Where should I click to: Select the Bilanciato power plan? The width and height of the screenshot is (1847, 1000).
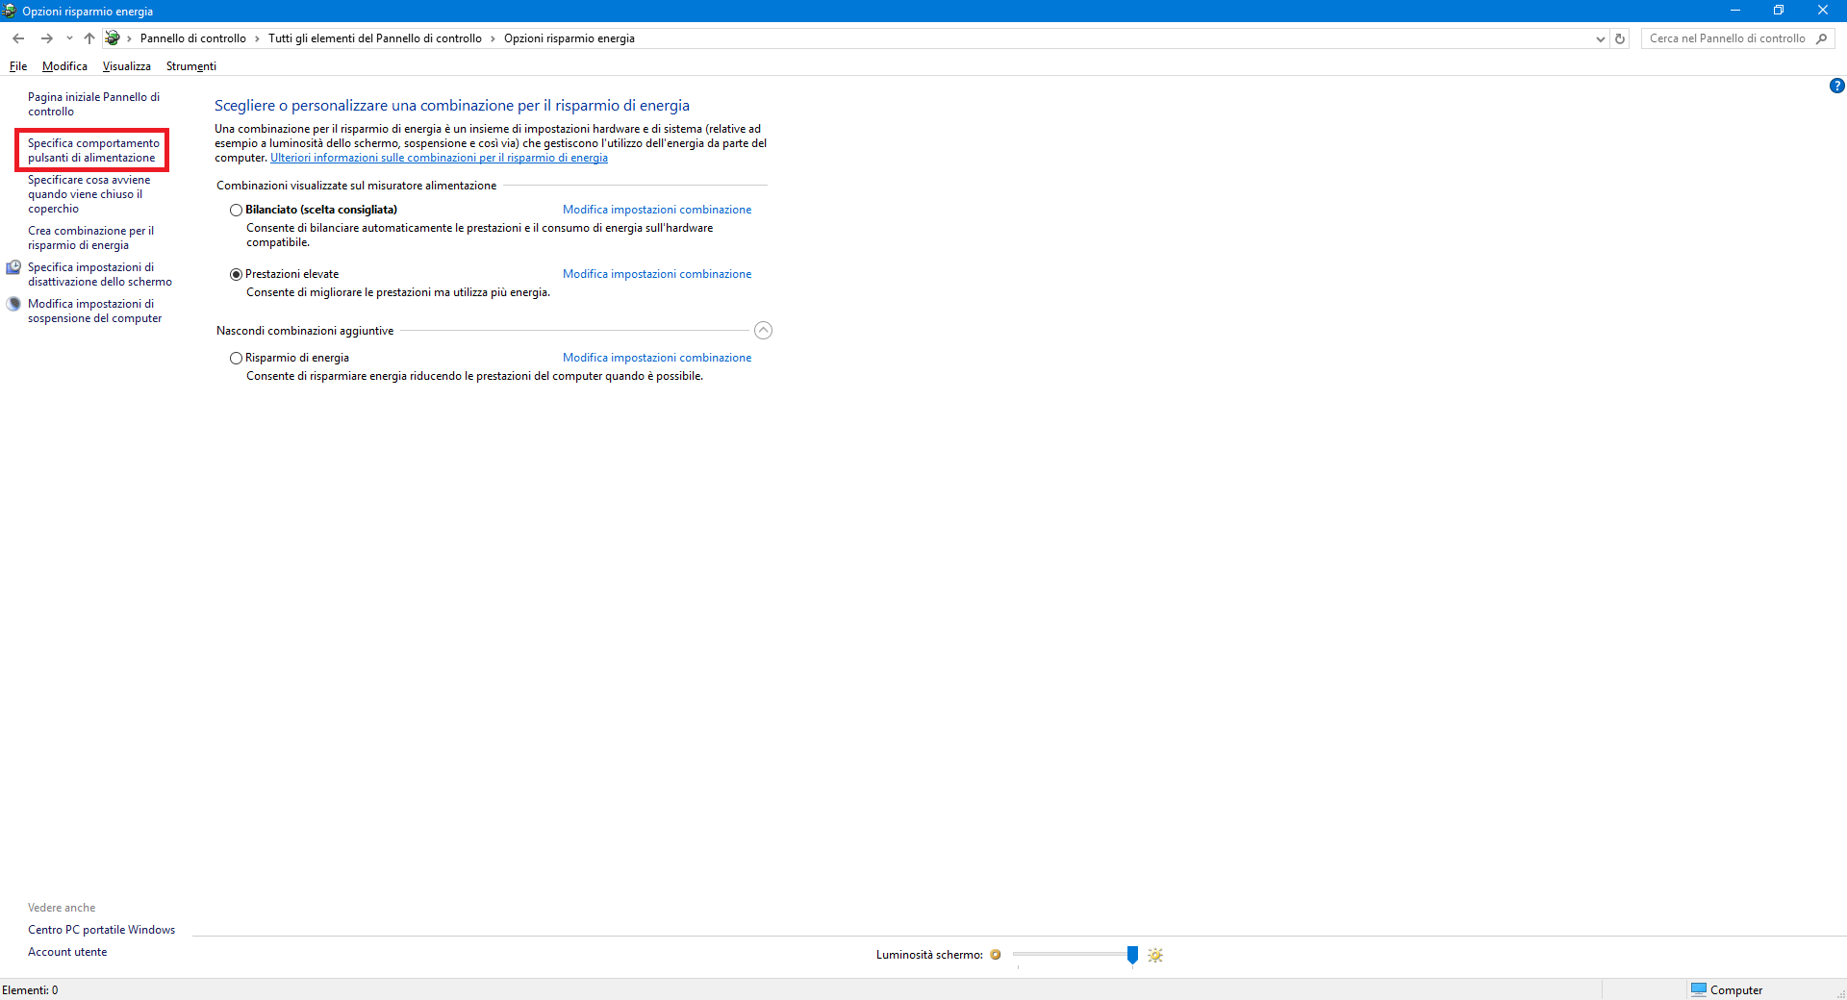click(x=236, y=210)
